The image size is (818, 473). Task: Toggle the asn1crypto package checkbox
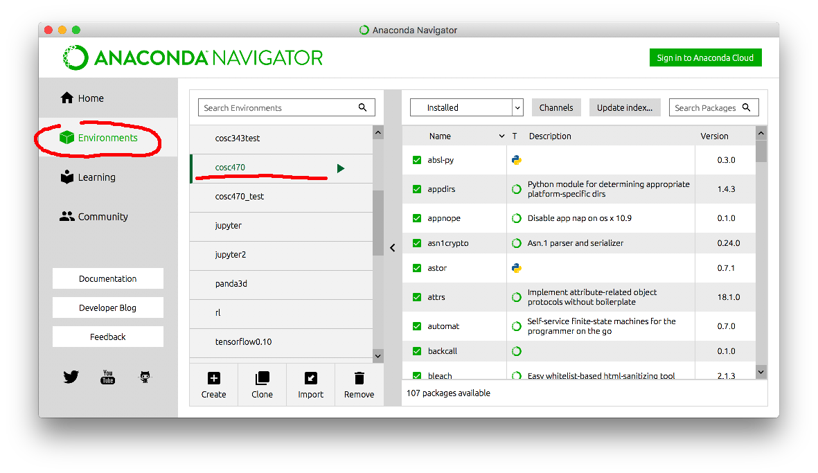pos(417,243)
